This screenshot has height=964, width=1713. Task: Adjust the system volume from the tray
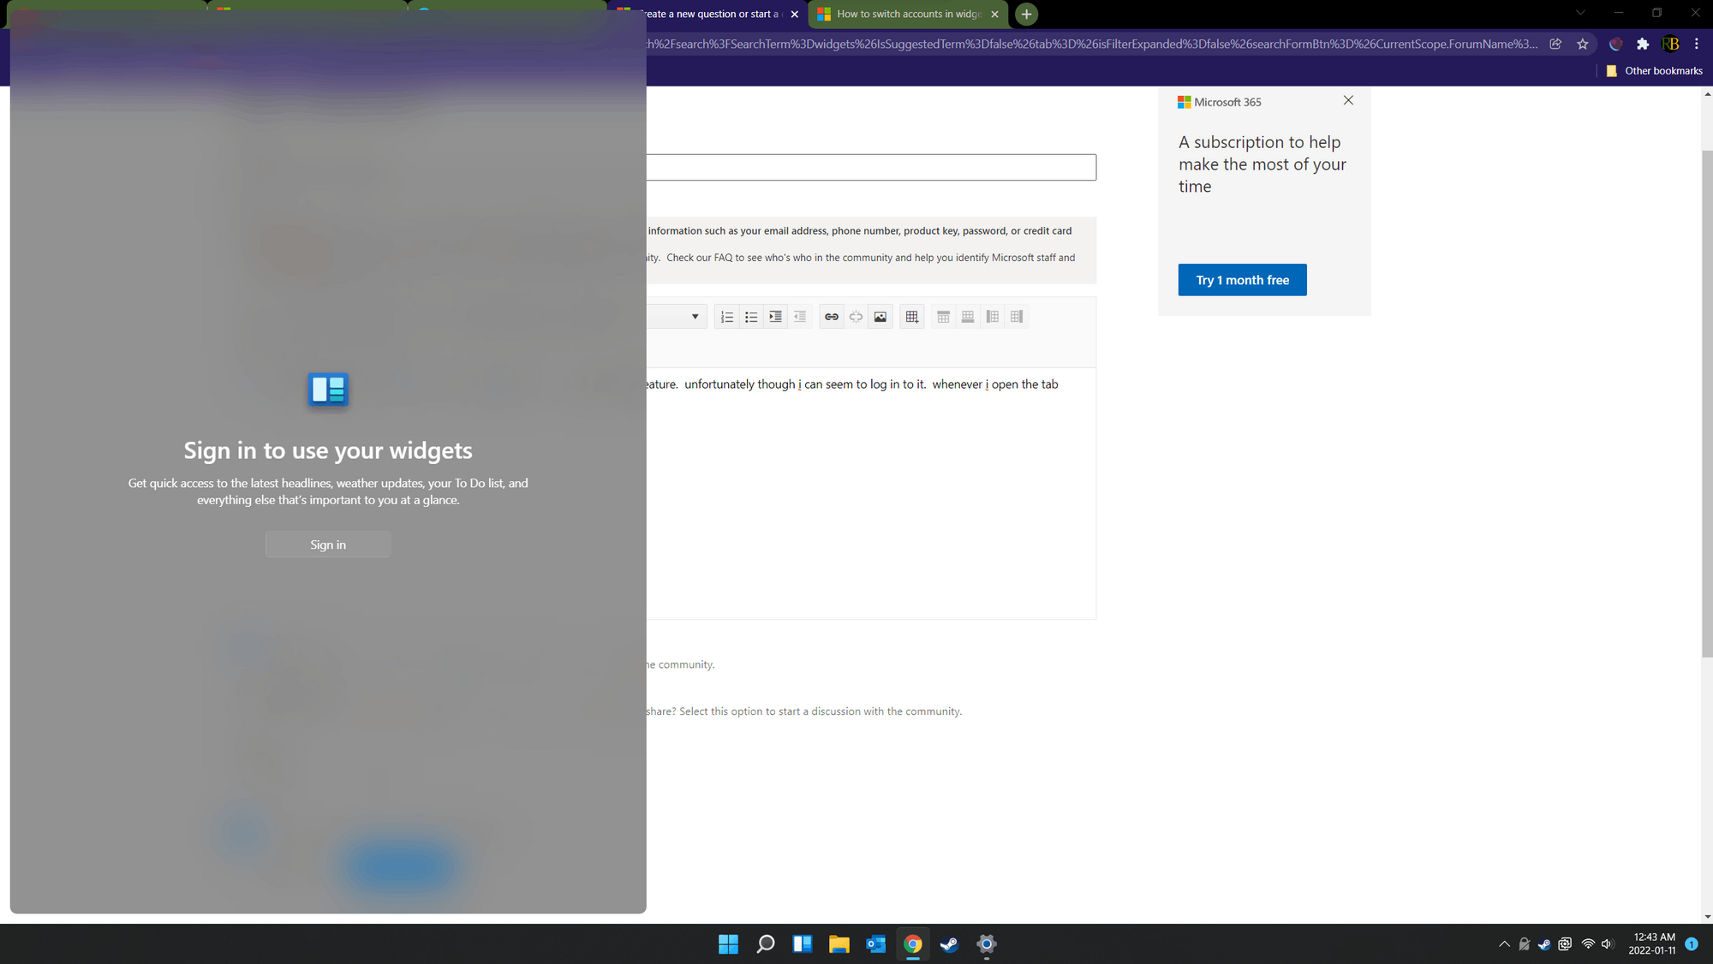coord(1607,944)
